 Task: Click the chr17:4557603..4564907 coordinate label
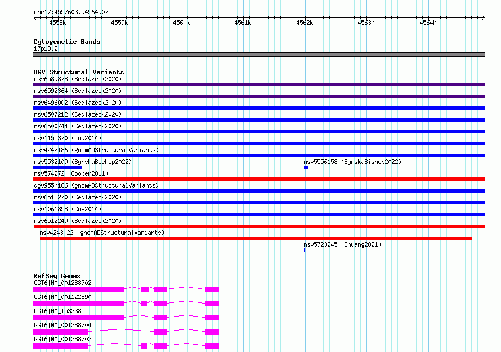pyautogui.click(x=71, y=12)
